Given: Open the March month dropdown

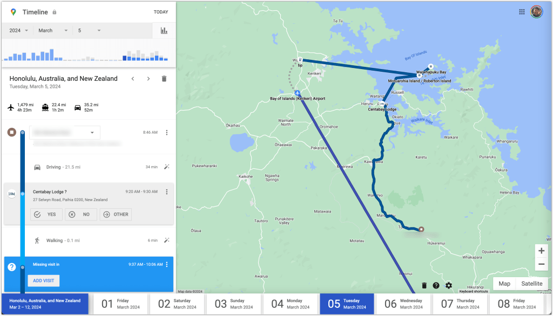Looking at the screenshot, I should pyautogui.click(x=53, y=31).
